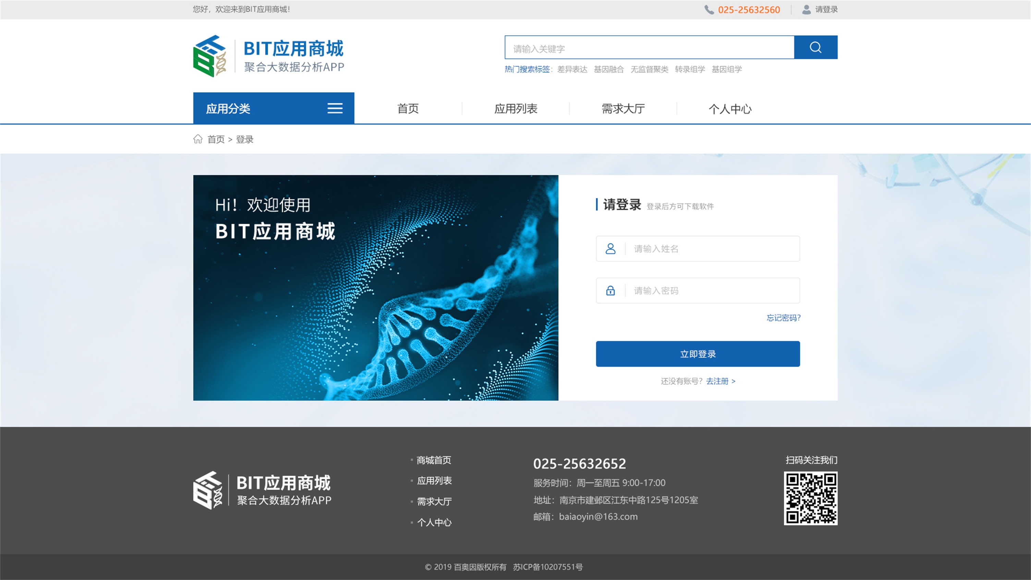
Task: Click the 登录 breadcrumb item
Action: coord(244,139)
